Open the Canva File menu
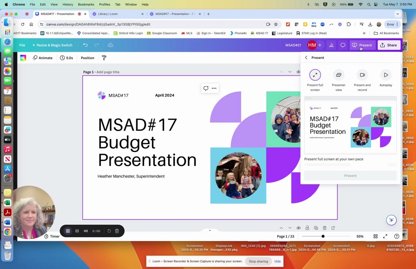The width and height of the screenshot is (416, 269). pos(22,45)
